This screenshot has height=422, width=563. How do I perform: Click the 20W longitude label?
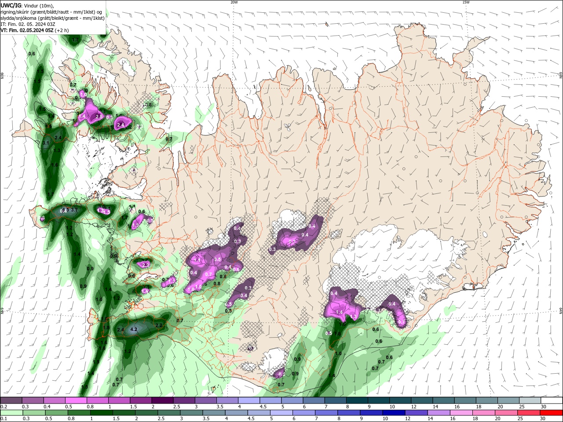[234, 2]
